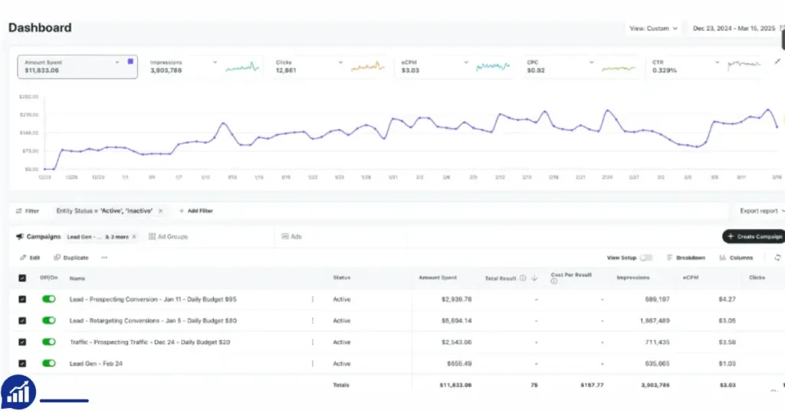Open the Export report dropdown
The height and width of the screenshot is (412, 785).
(x=761, y=211)
